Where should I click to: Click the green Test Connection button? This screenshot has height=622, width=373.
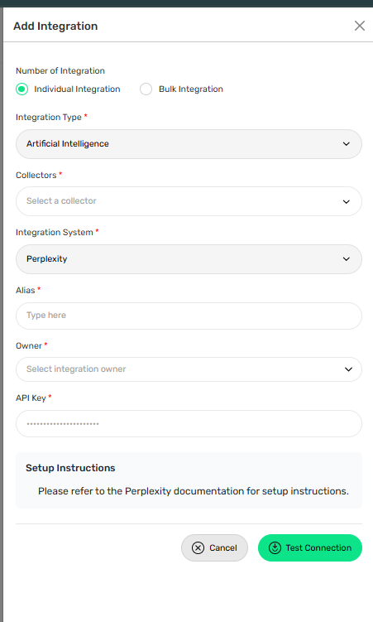310,547
